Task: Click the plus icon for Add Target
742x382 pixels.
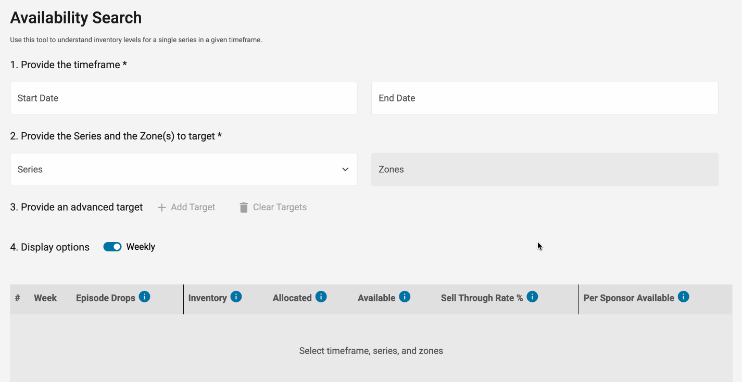Action: 162,208
